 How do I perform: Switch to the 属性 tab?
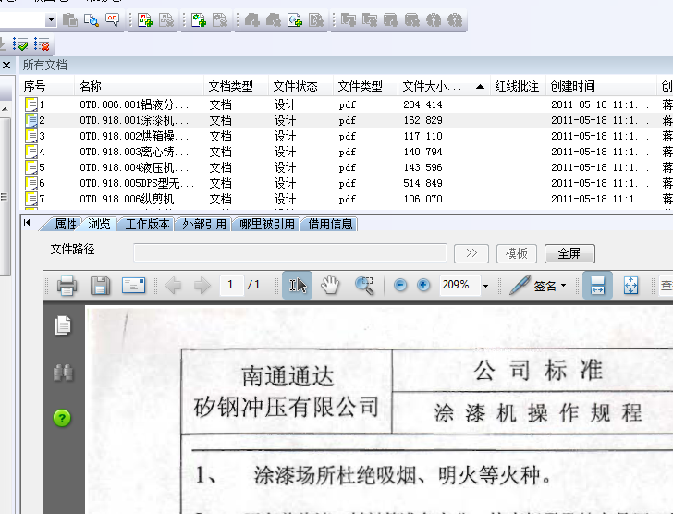click(65, 224)
